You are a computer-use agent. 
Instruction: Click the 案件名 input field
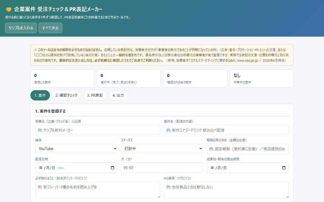click(226, 130)
